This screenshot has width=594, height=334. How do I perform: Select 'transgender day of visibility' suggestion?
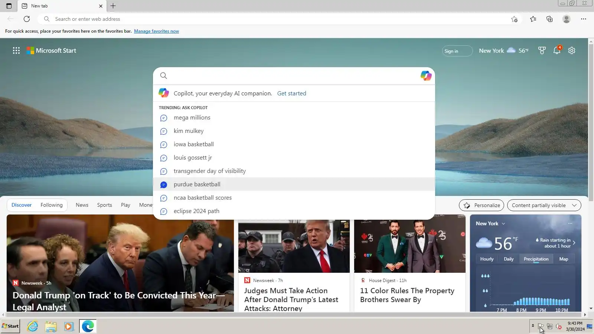click(294, 171)
